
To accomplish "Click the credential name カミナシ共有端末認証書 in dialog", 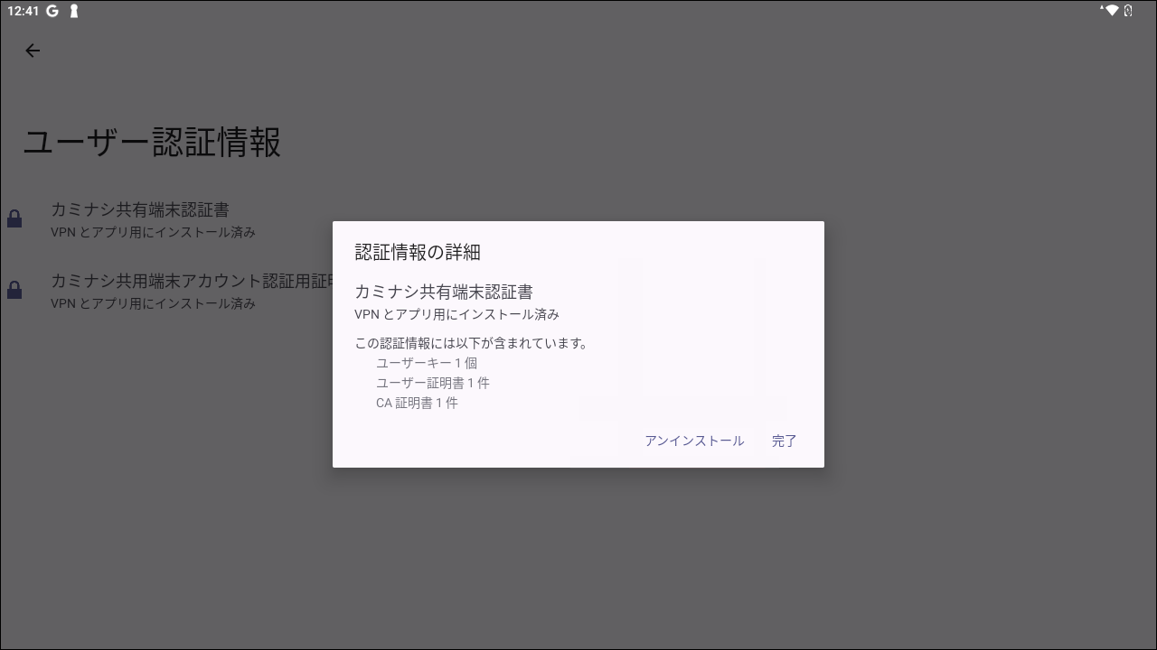I will (x=444, y=292).
